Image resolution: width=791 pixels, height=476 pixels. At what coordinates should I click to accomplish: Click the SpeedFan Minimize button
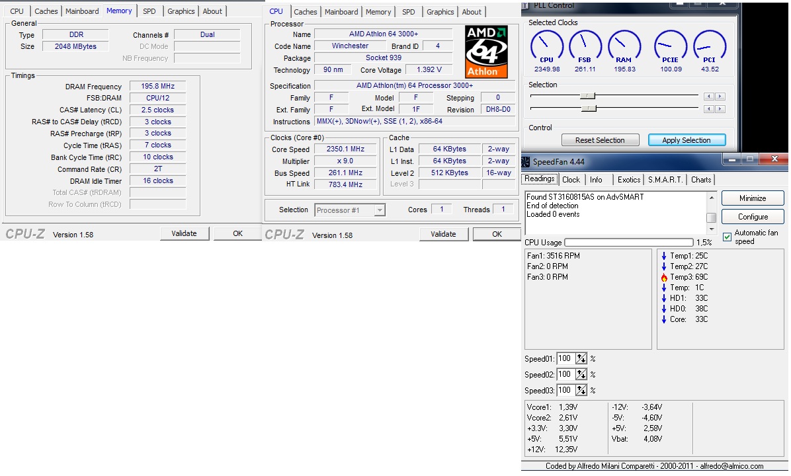(753, 198)
